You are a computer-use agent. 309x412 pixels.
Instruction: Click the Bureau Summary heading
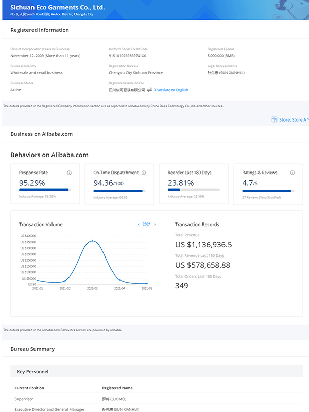click(x=32, y=349)
